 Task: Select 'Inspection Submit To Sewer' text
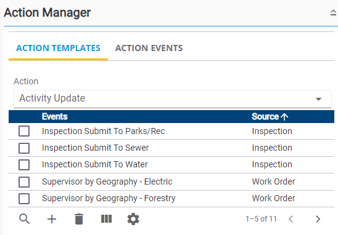[95, 148]
